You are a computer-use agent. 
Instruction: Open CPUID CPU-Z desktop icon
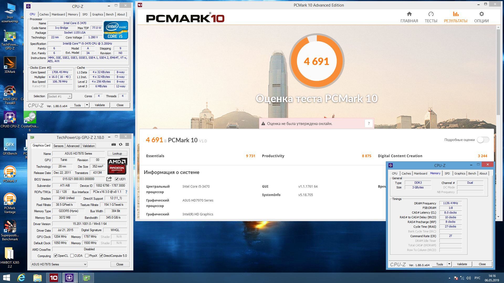[x=10, y=119]
